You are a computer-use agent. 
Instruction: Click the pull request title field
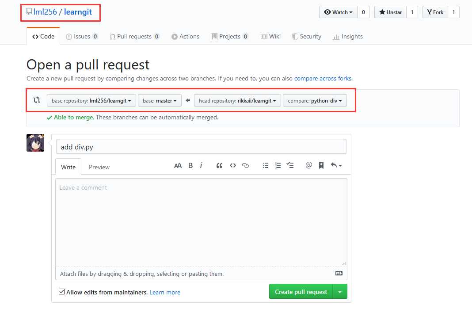point(201,147)
